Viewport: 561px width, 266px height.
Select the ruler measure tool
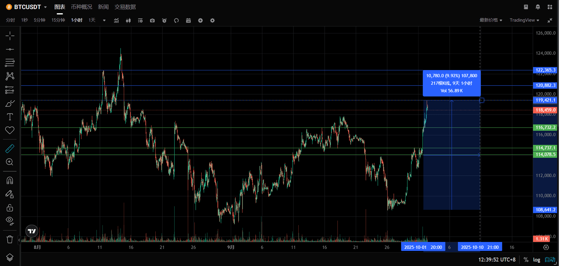coord(10,148)
